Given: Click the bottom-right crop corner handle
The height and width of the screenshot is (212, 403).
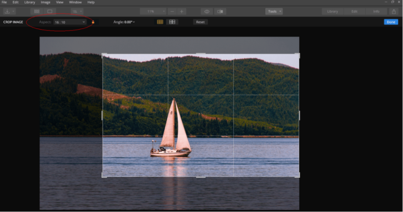Looking at the screenshot, I should coord(298,175).
